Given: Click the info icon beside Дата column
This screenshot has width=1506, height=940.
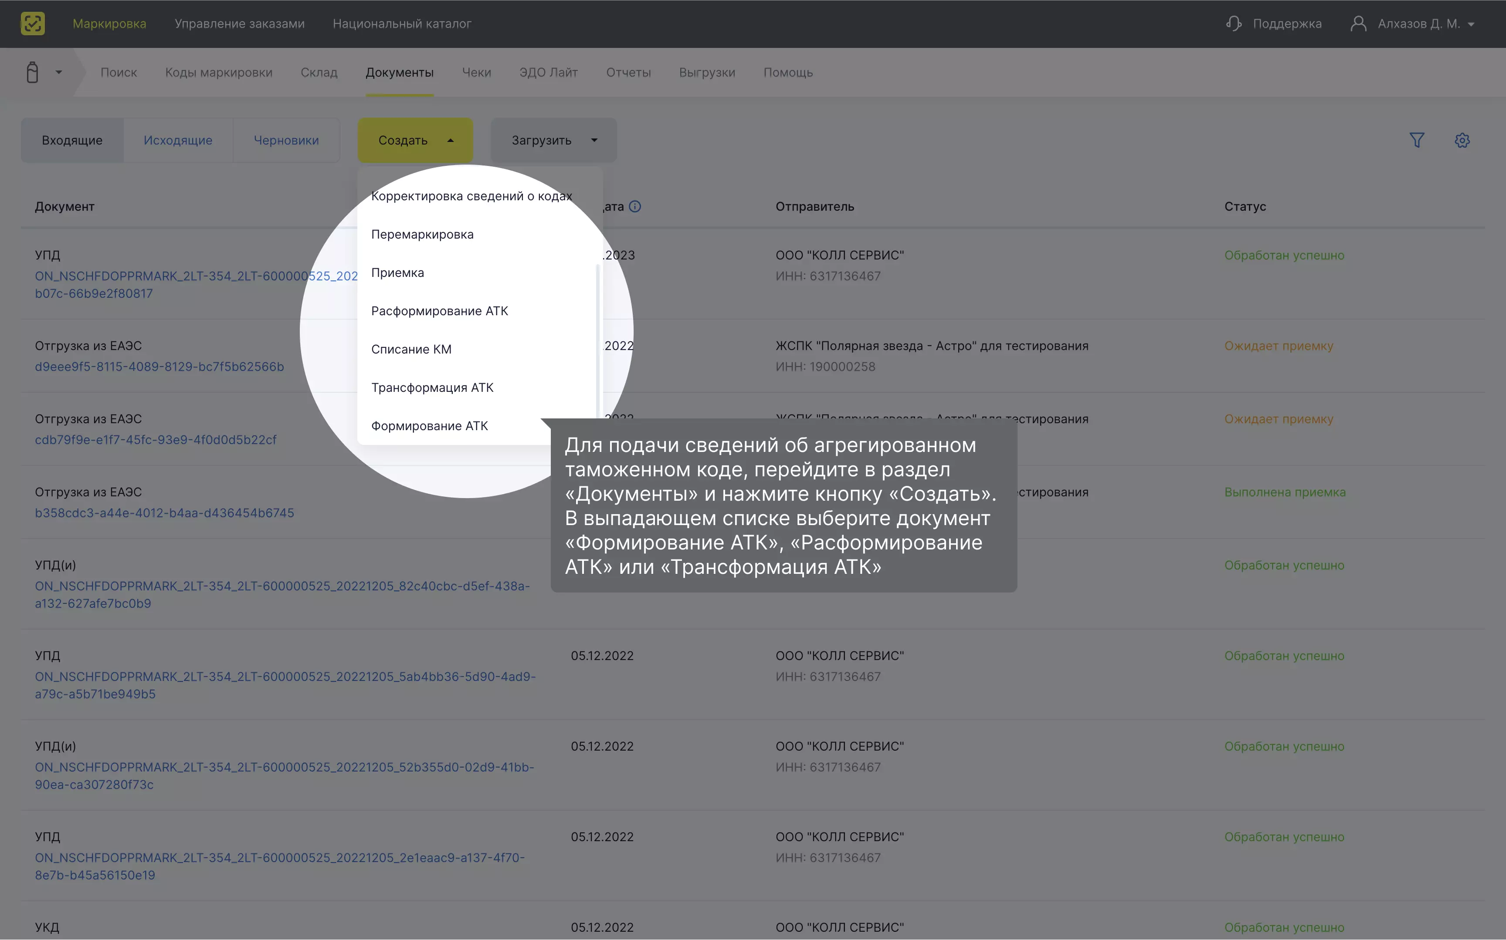Looking at the screenshot, I should [634, 206].
